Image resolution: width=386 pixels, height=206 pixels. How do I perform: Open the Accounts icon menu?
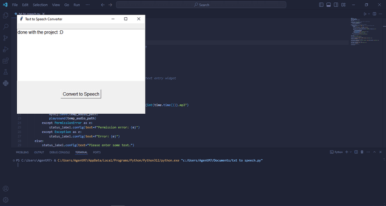click(x=6, y=189)
